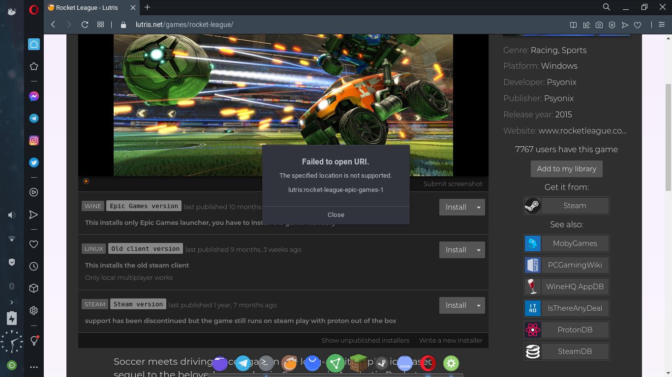Open Opera settings gear in the sidebar
Screen dimensions: 672x377
click(33, 310)
